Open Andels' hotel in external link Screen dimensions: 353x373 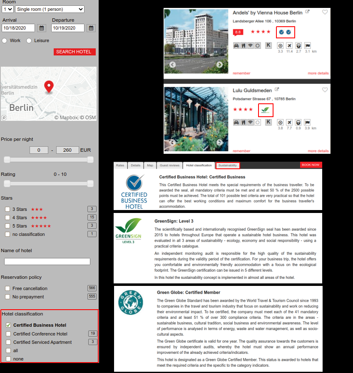307,11
